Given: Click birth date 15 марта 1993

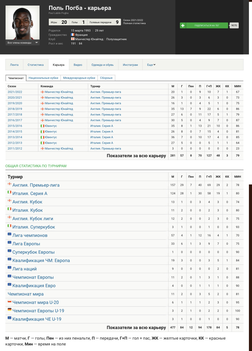Looking at the screenshot, I should 81,31.
